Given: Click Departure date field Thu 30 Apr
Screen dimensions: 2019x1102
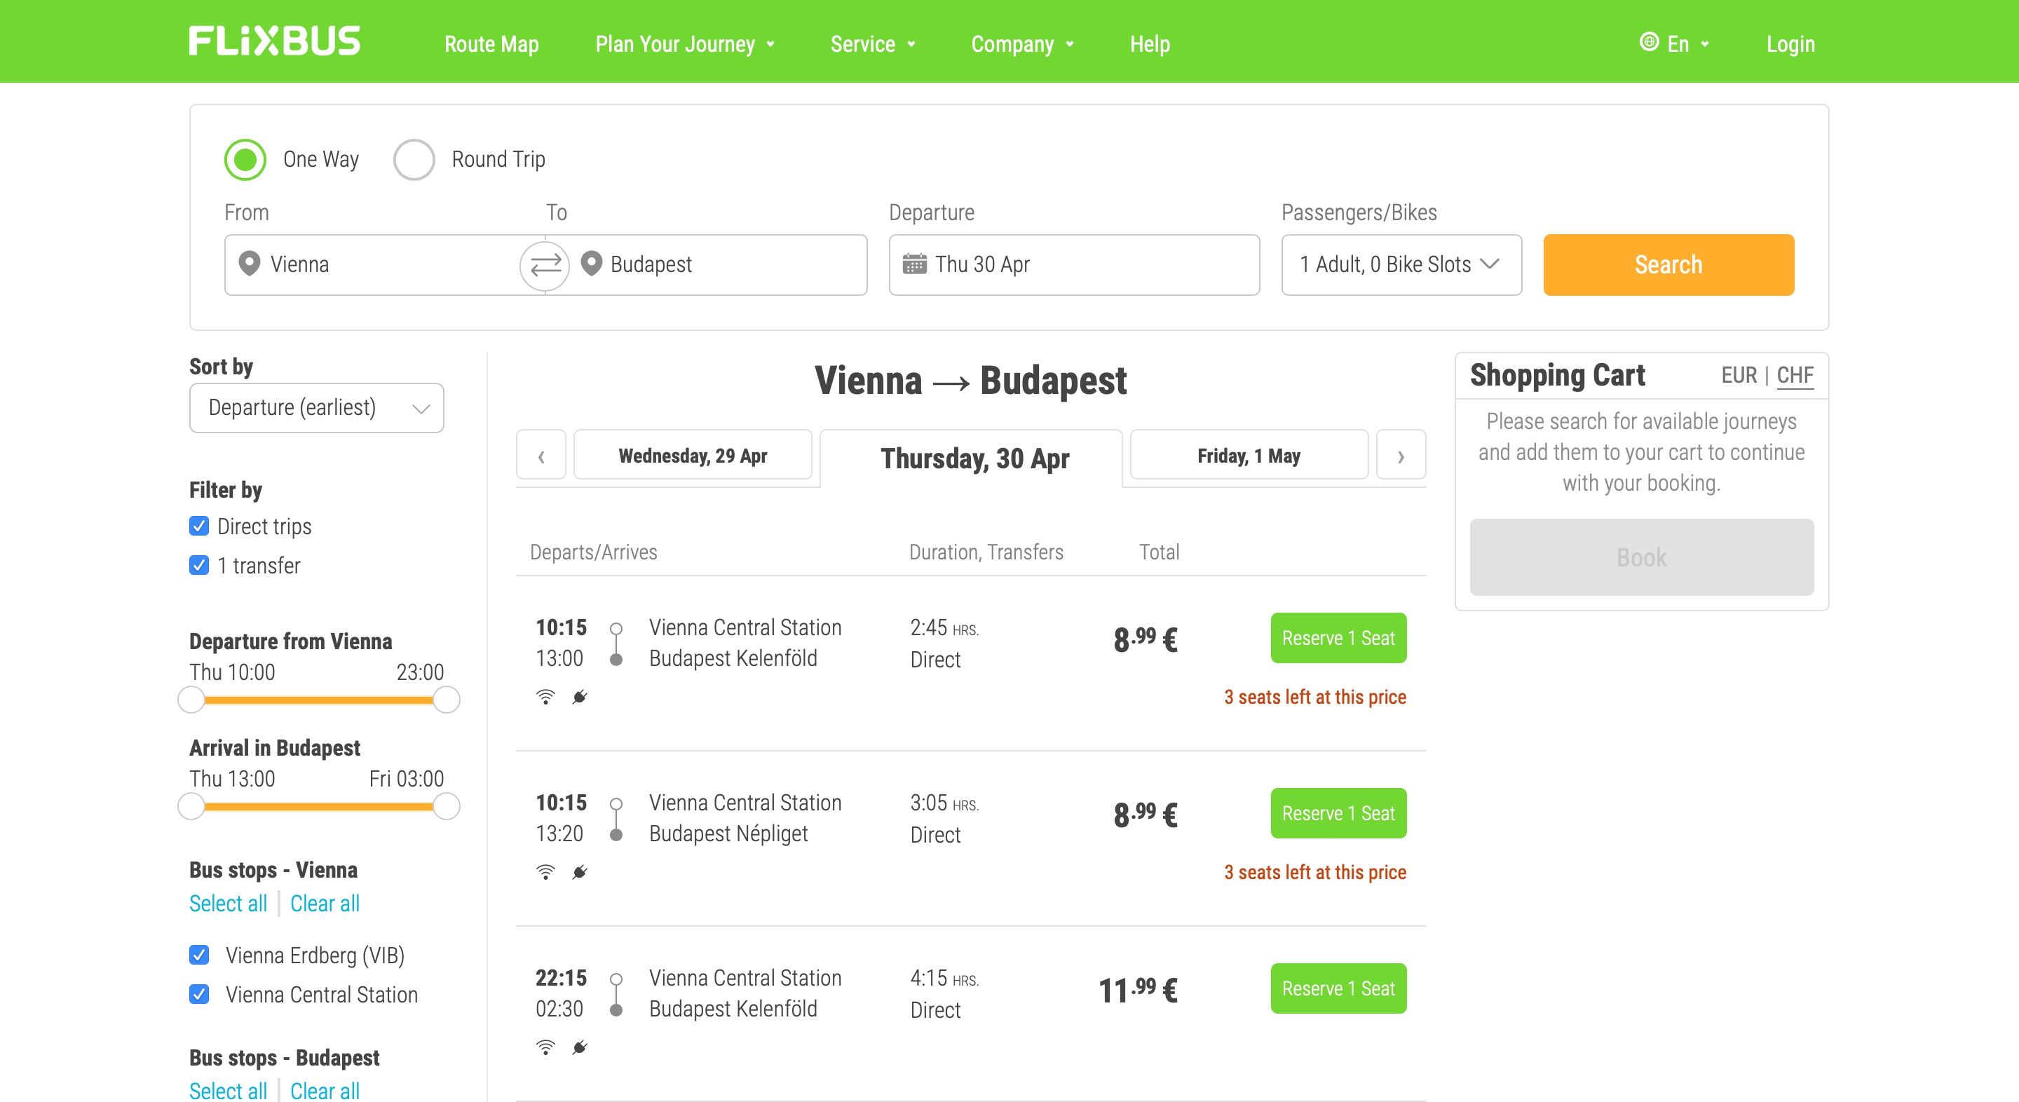Looking at the screenshot, I should click(1075, 265).
